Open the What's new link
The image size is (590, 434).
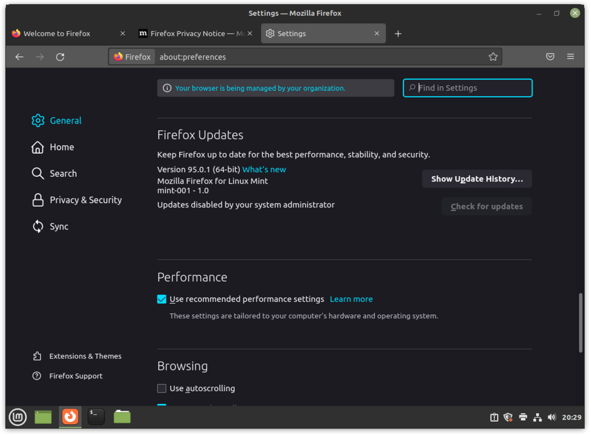pyautogui.click(x=264, y=169)
